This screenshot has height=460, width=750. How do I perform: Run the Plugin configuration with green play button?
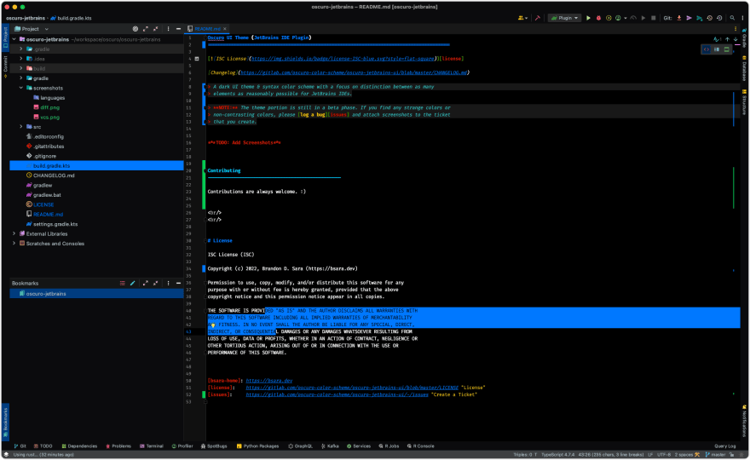pyautogui.click(x=588, y=18)
